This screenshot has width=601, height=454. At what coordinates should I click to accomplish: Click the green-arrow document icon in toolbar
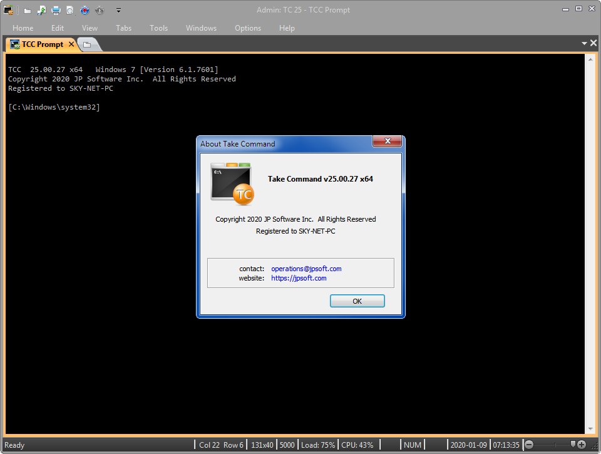point(41,11)
